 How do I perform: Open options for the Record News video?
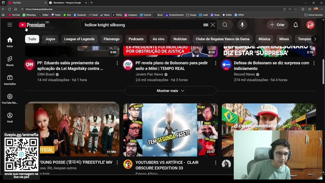314,63
